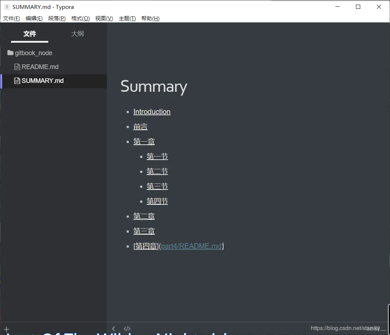Screen dimensions: 390x335
Task: Open the 帮助(H) menu
Action: coord(150,18)
